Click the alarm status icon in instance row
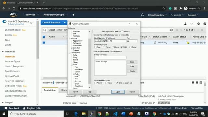 [188, 43]
